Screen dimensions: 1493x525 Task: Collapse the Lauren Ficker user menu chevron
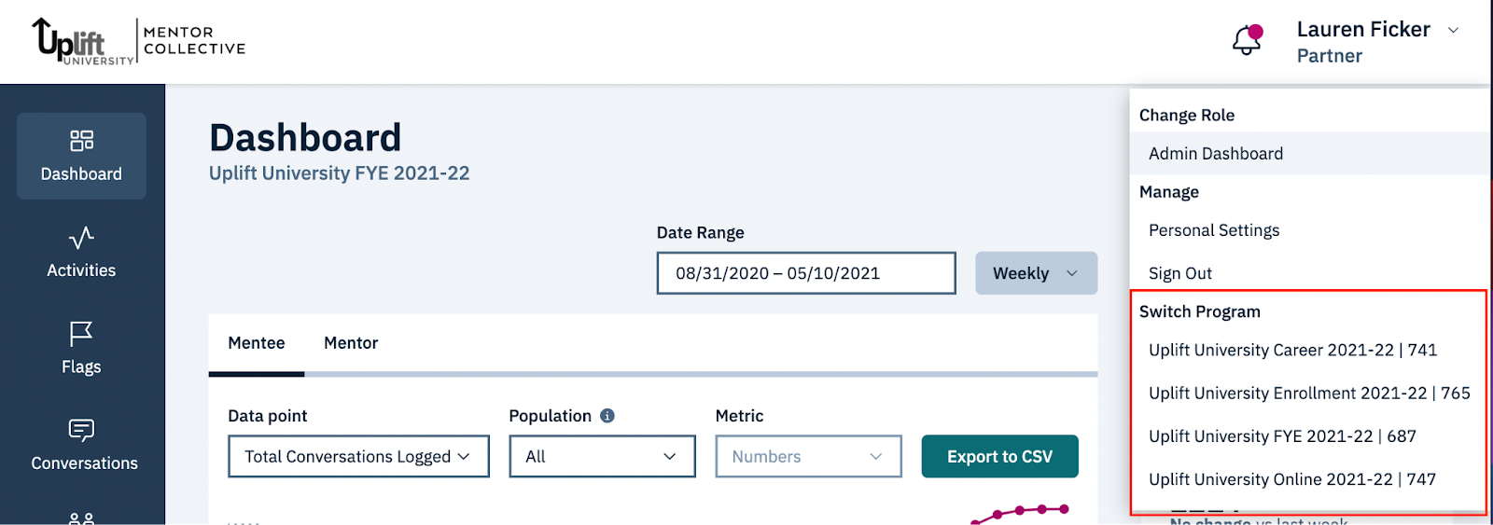(1453, 30)
